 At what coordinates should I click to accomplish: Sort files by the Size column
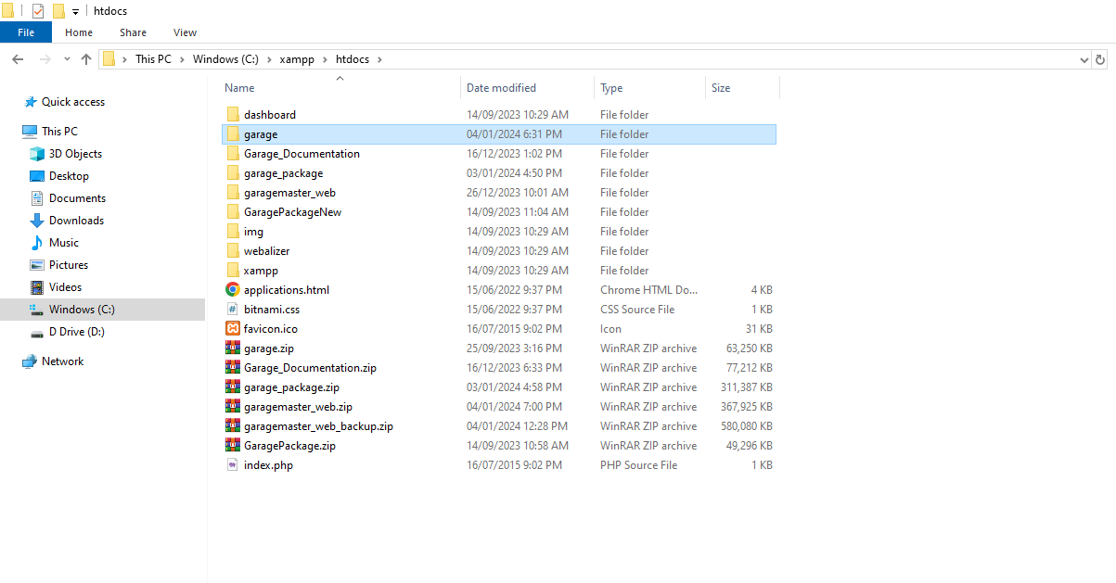[x=721, y=88]
